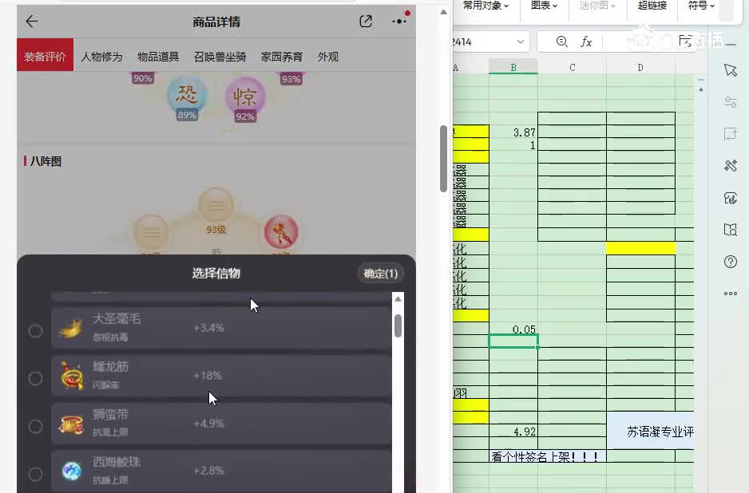Expand the cell name box dropdown

click(520, 41)
